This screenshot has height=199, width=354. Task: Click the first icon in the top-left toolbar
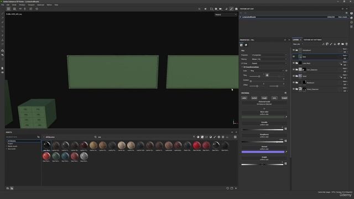(8, 9)
